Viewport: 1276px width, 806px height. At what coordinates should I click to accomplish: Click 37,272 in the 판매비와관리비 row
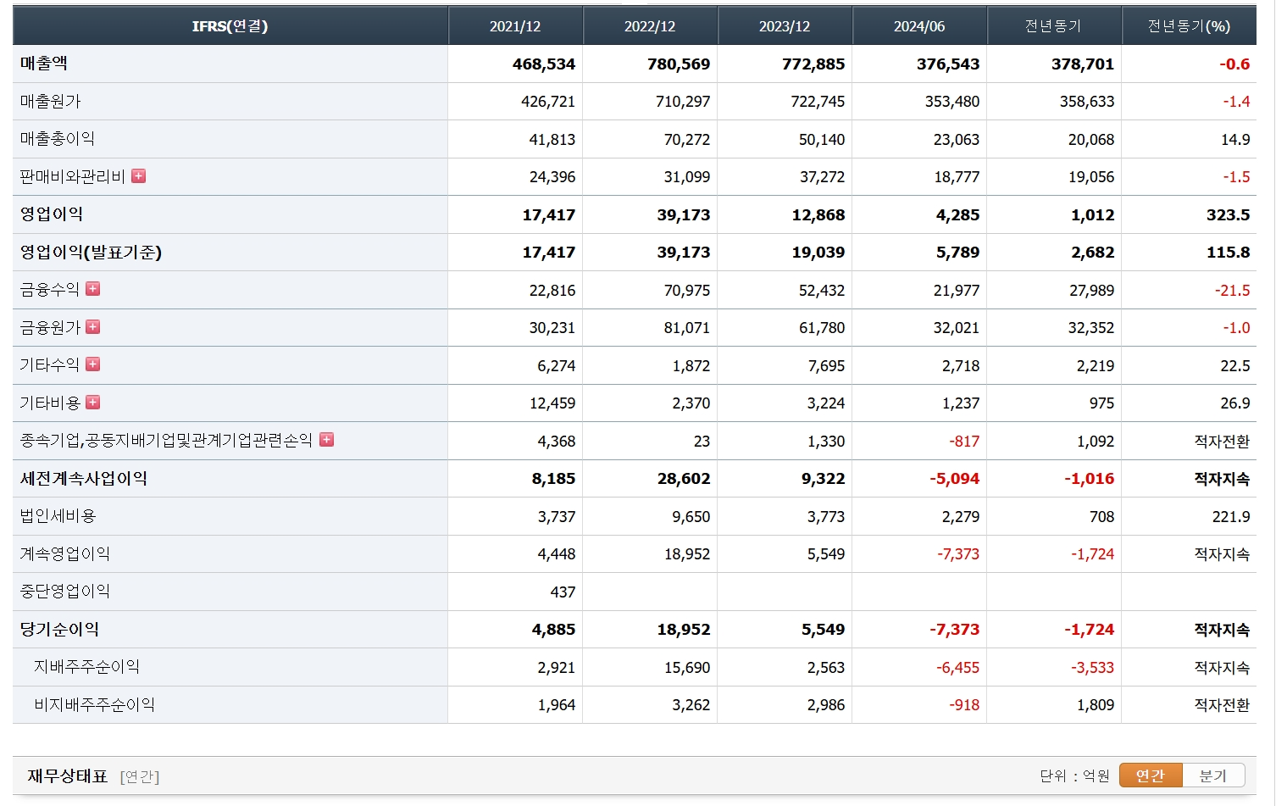(822, 177)
